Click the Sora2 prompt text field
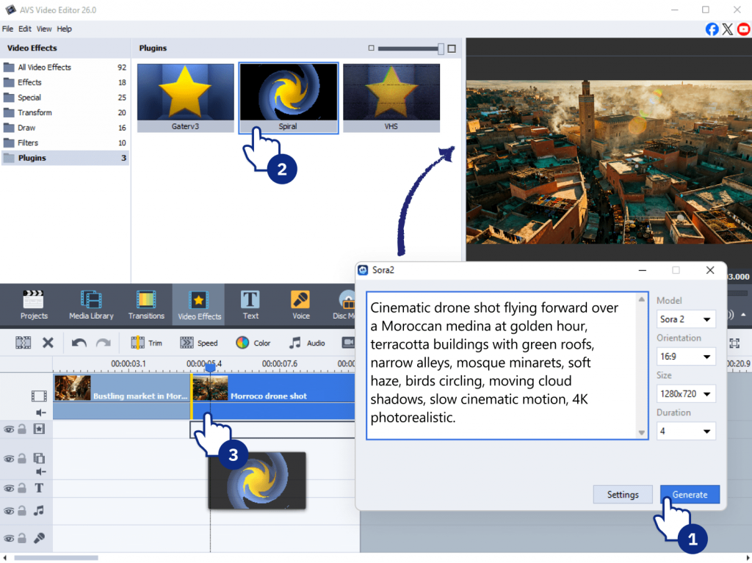 tap(507, 366)
